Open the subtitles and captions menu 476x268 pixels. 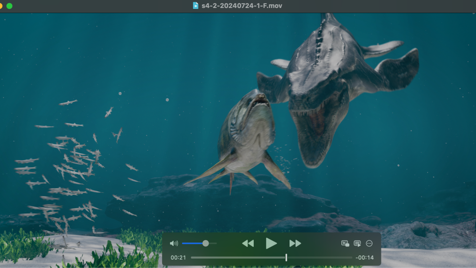pyautogui.click(x=357, y=244)
